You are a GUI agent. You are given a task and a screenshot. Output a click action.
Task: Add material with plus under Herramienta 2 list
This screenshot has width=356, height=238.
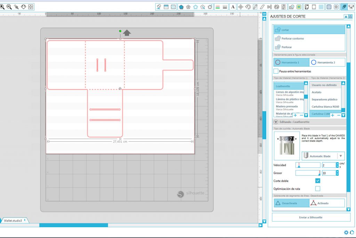coord(332,115)
